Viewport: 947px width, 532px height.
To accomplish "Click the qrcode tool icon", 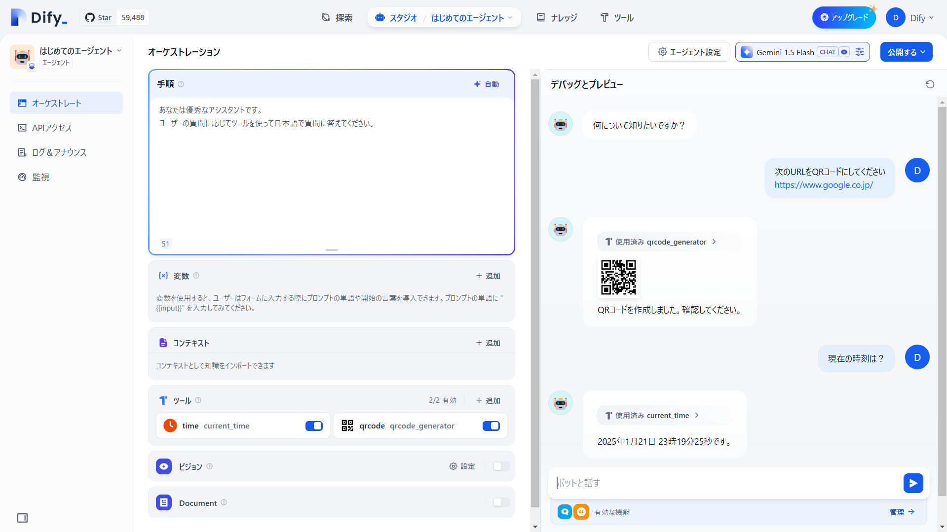I will coord(347,426).
